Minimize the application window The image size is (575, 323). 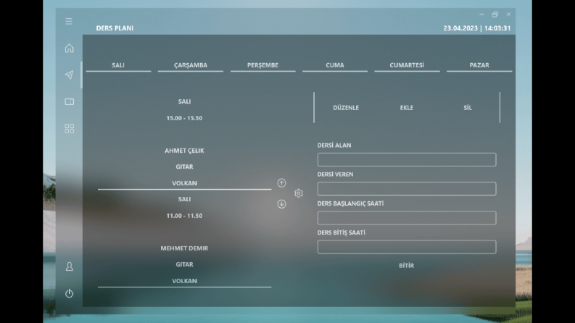point(481,14)
